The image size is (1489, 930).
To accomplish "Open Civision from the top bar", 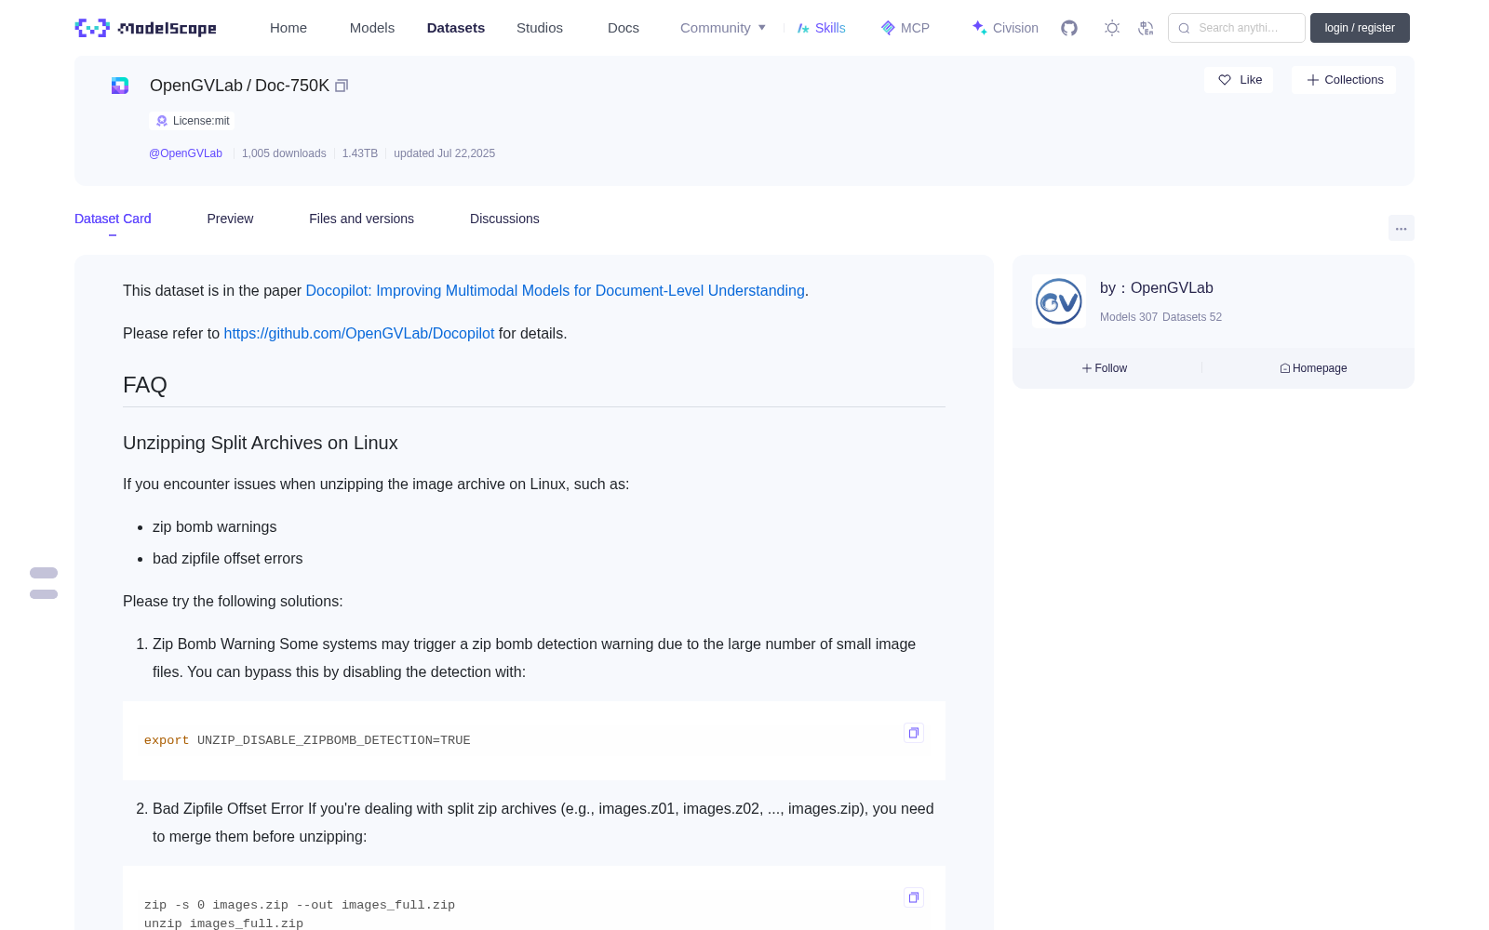I will (x=1004, y=28).
